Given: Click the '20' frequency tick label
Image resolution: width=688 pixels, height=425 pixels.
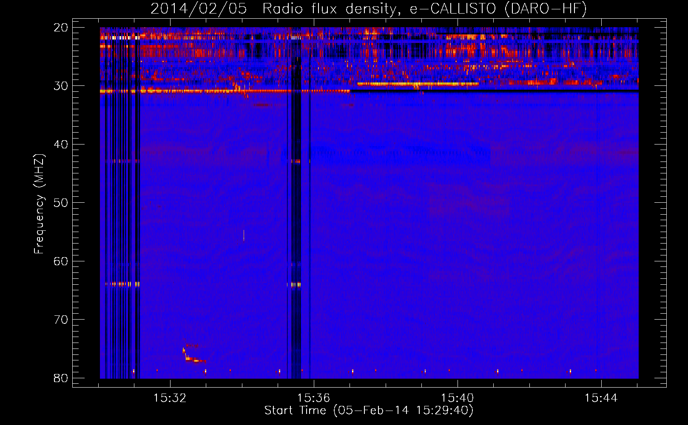Looking at the screenshot, I should tap(61, 28).
